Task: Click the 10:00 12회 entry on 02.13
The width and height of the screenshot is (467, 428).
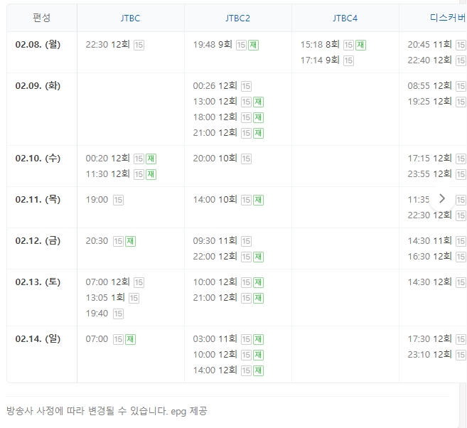Action: tap(215, 282)
